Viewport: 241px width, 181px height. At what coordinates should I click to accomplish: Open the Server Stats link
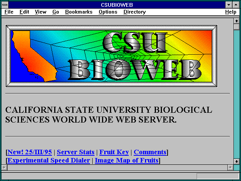click(x=76, y=152)
